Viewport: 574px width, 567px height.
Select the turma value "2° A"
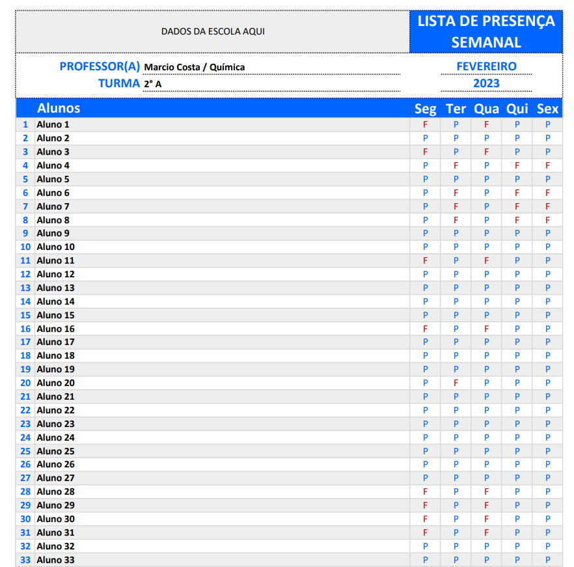153,84
